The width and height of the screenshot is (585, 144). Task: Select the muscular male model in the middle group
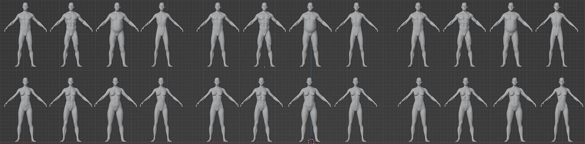(264, 35)
